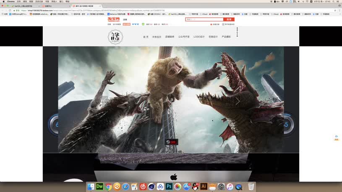Open QuickTime Player from the Dock
This screenshot has width=342, height=192.
click(238, 187)
